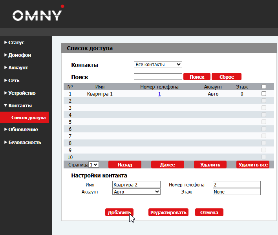
Task: Collapse the Контакты sidebar section
Action: [20, 106]
